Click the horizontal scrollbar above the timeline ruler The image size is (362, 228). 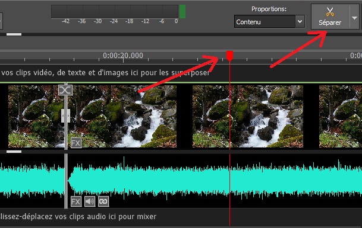(x=14, y=34)
